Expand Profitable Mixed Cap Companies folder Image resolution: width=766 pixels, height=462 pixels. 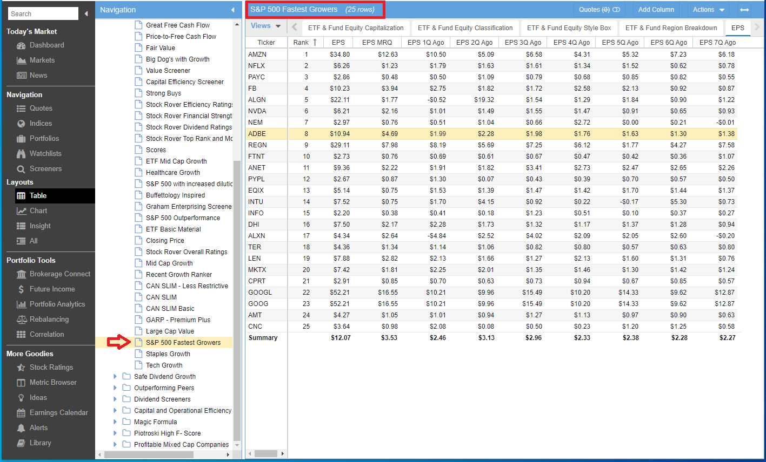pos(115,445)
